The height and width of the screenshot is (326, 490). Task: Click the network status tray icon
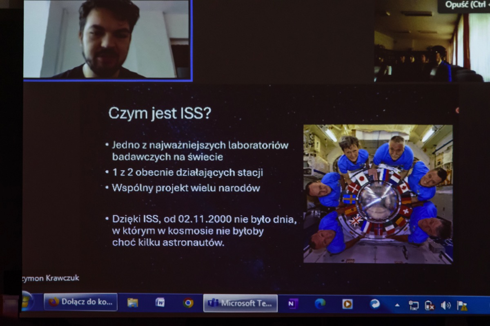click(x=414, y=305)
